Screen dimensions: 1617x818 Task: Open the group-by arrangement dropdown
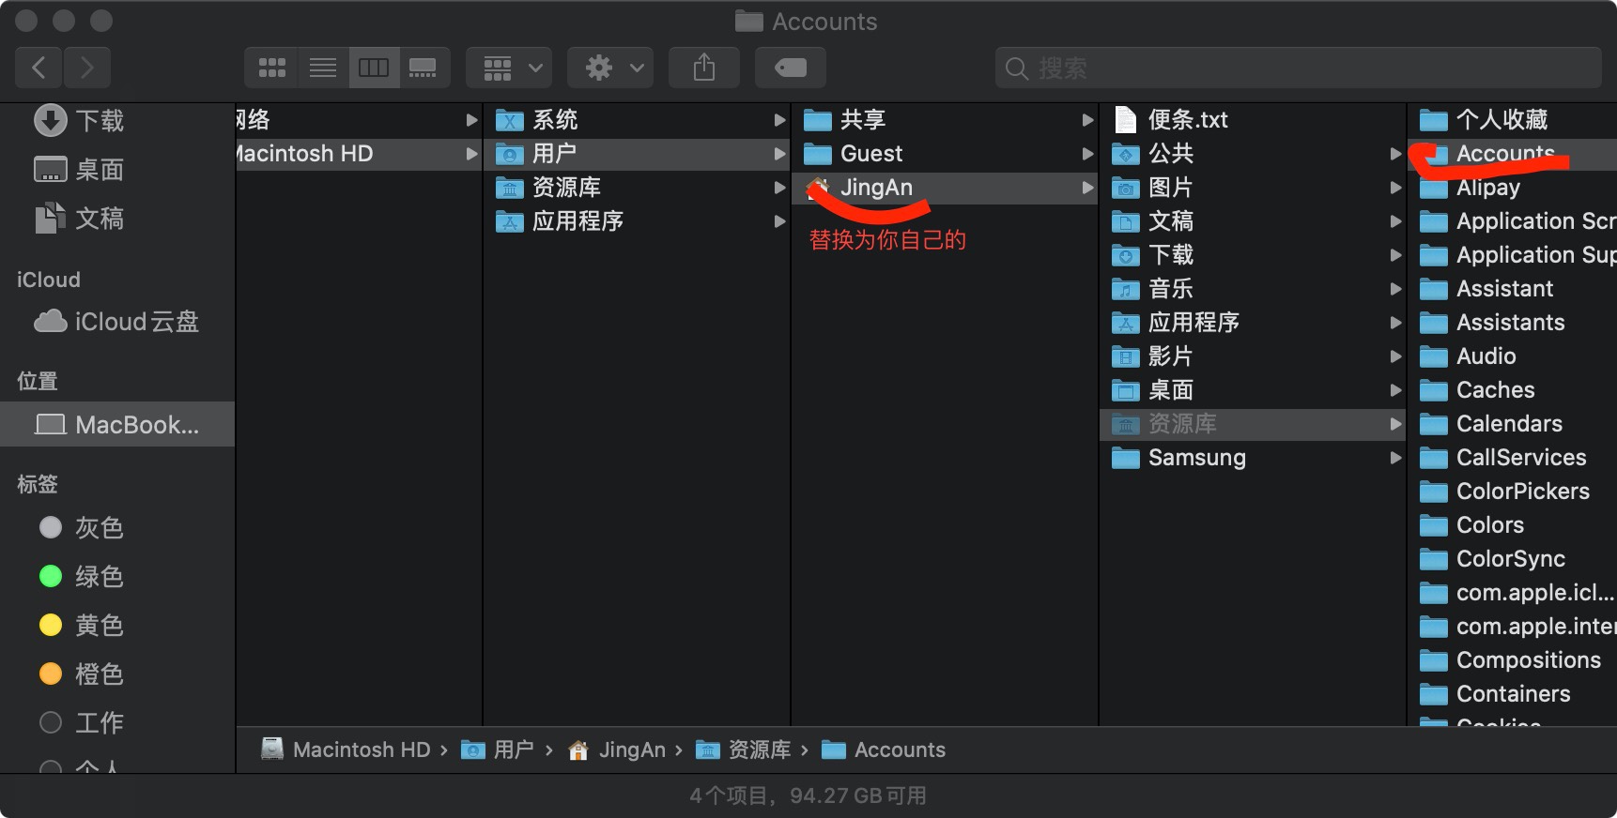[x=510, y=68]
